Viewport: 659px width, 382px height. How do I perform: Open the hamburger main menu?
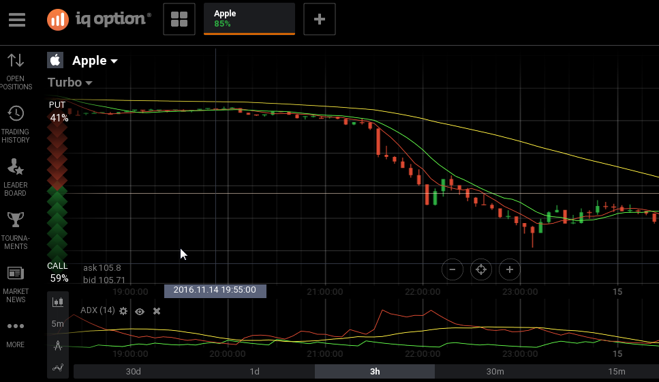[x=17, y=19]
